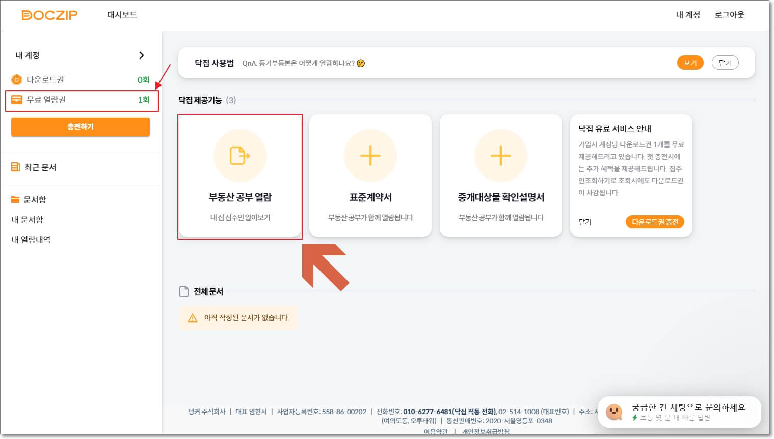This screenshot has width=774, height=439.
Task: Open 내 계정 in top navigation
Action: [x=688, y=15]
